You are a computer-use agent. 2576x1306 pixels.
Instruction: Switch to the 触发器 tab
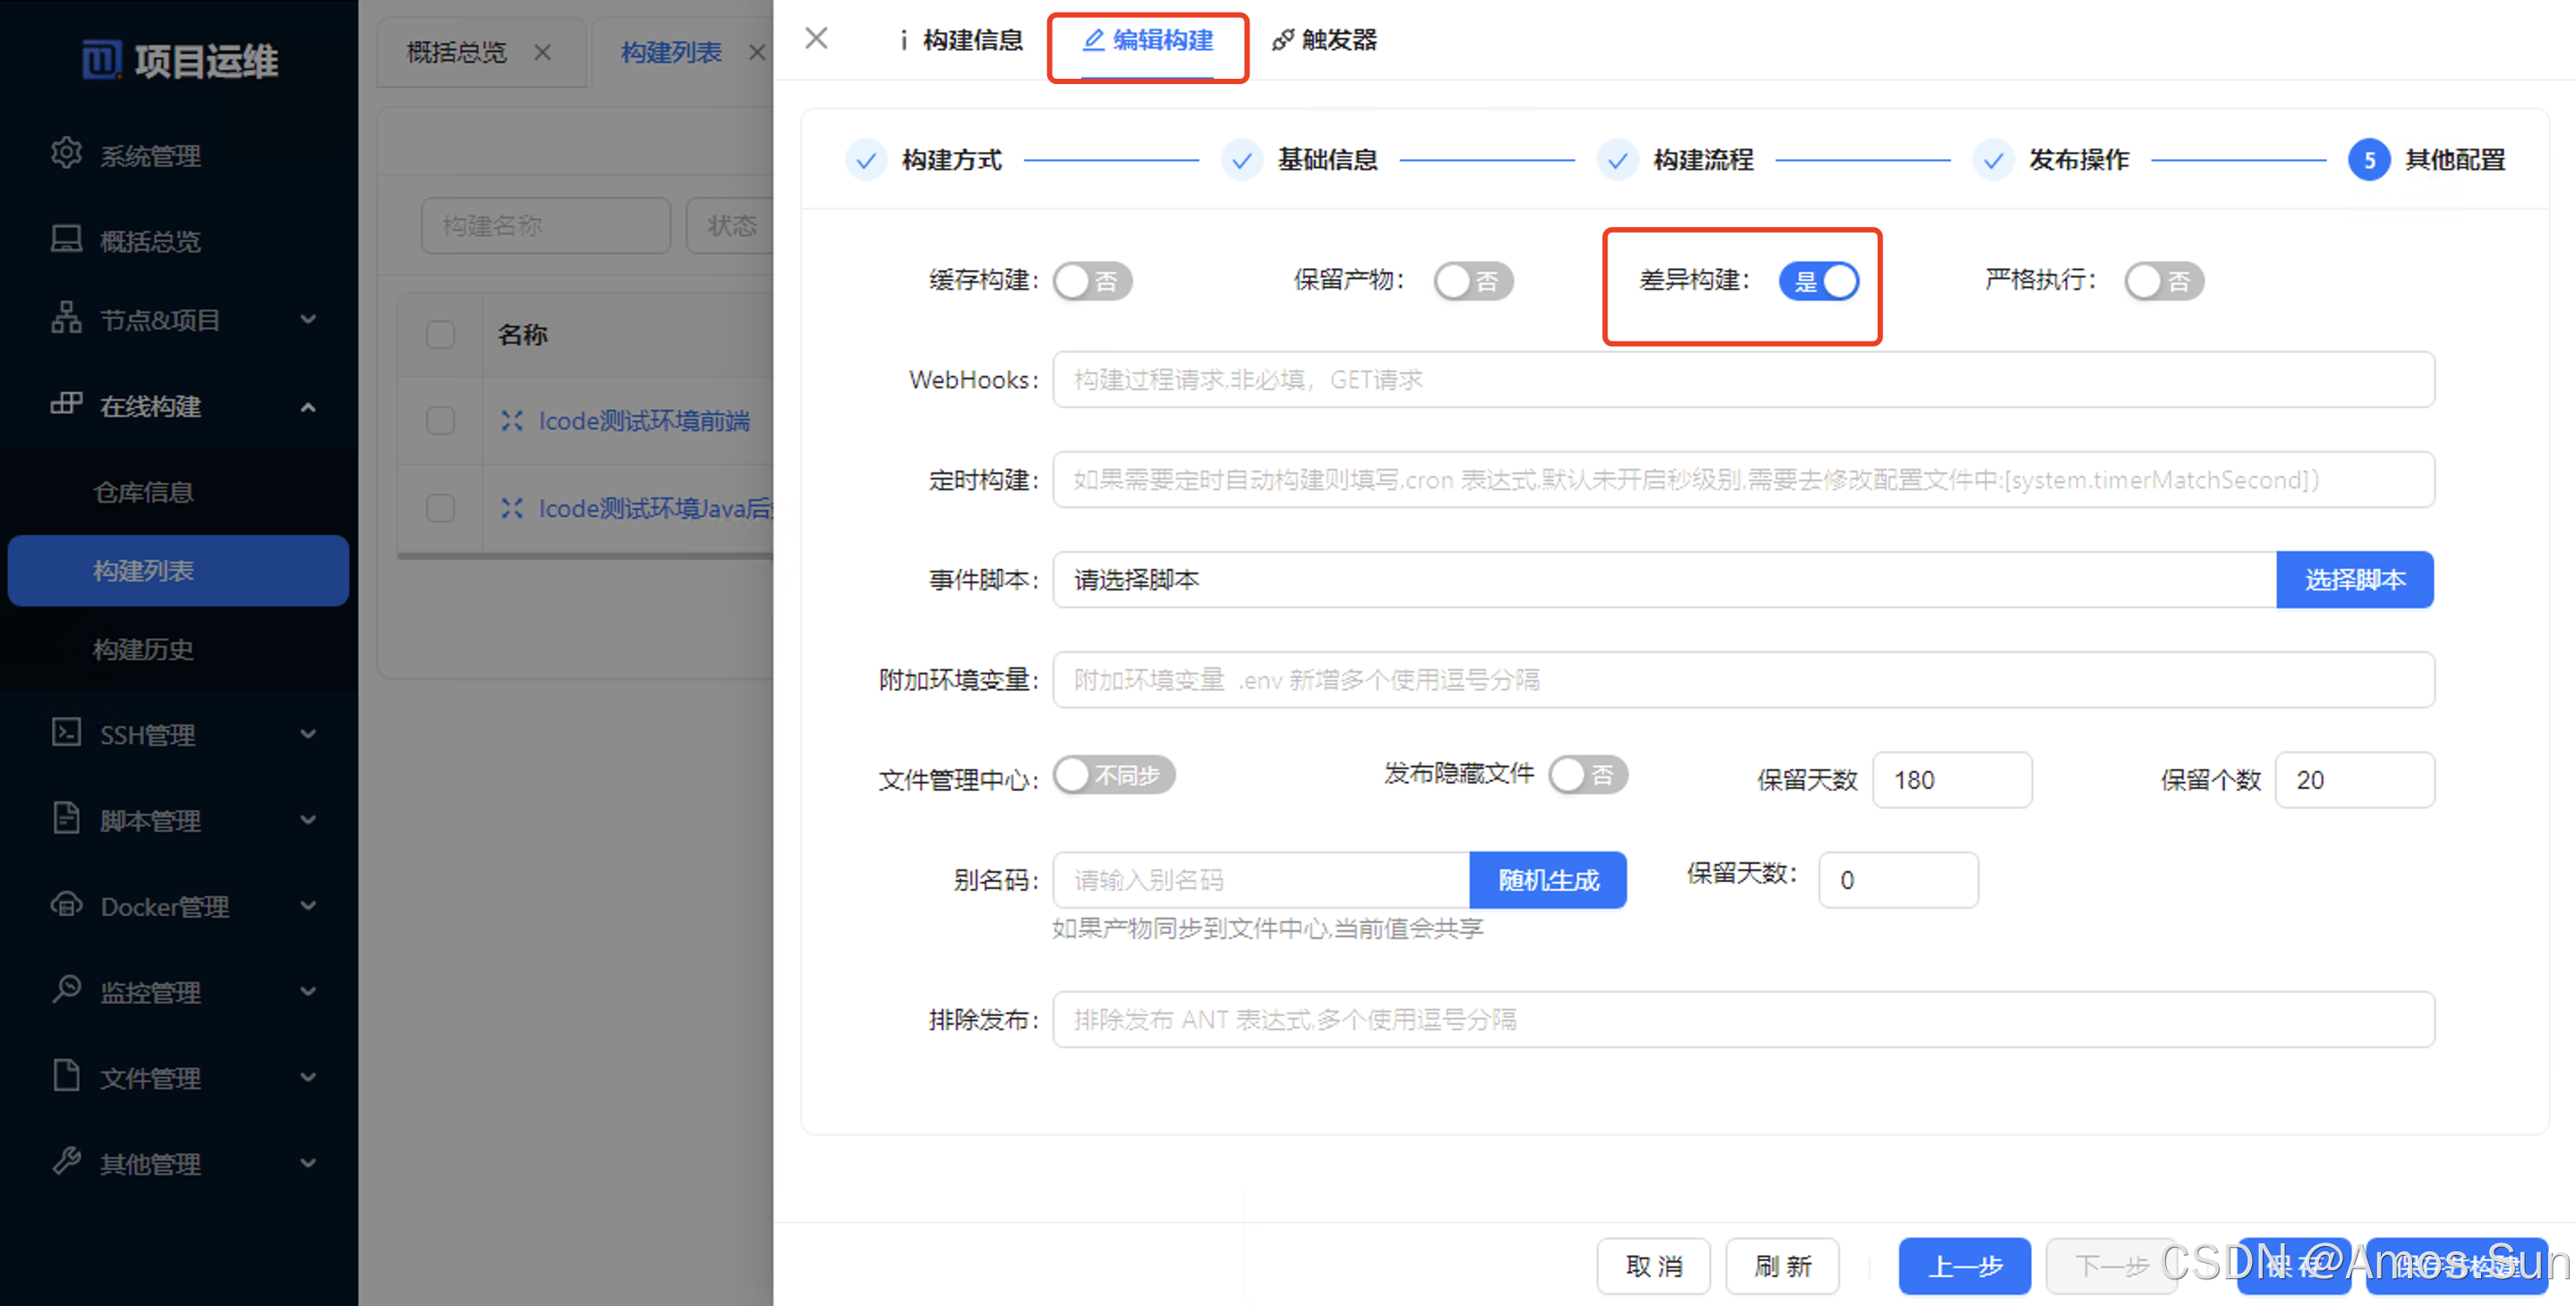[x=1325, y=40]
